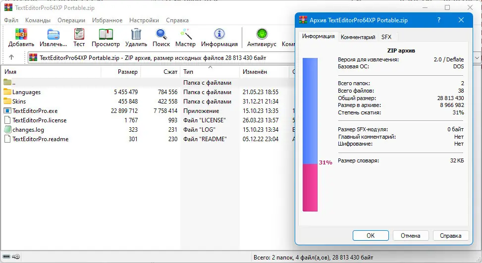Select the Skins folder icon
The width and height of the screenshot is (482, 263).
(7, 101)
